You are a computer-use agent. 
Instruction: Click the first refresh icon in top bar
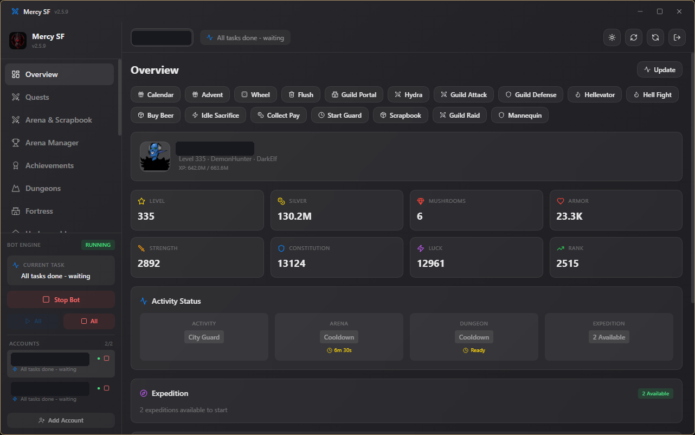(634, 37)
